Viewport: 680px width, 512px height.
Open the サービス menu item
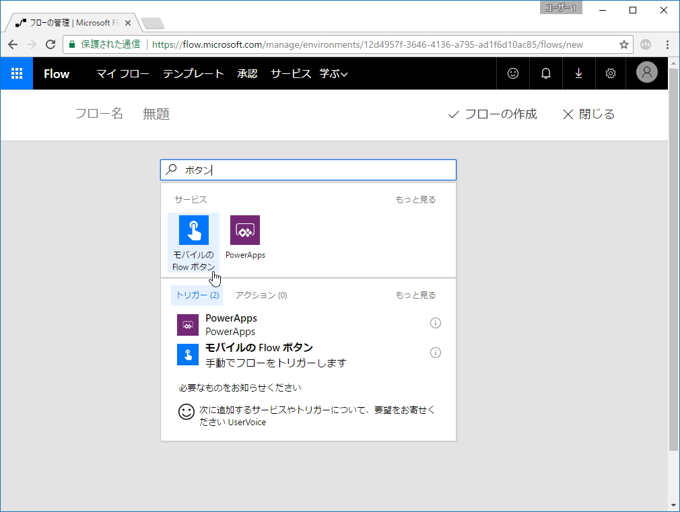(291, 74)
